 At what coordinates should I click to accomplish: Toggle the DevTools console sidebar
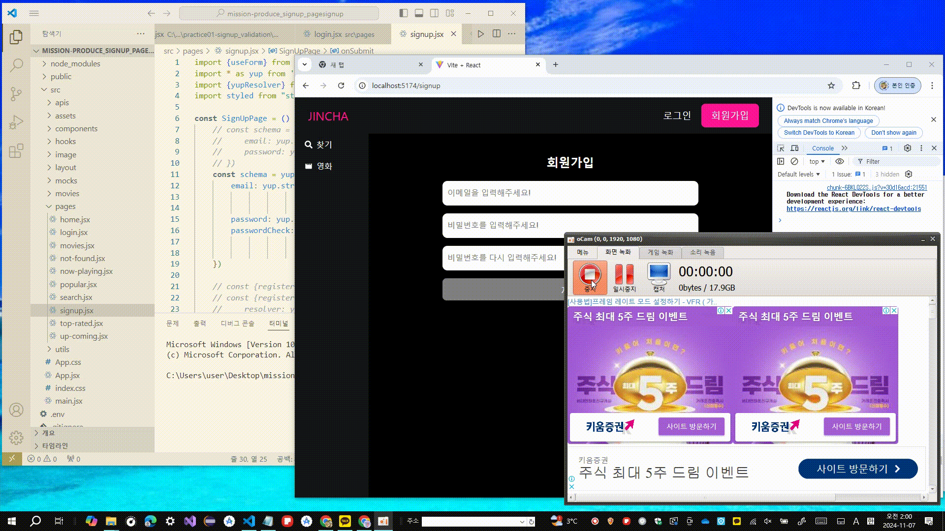pyautogui.click(x=781, y=161)
